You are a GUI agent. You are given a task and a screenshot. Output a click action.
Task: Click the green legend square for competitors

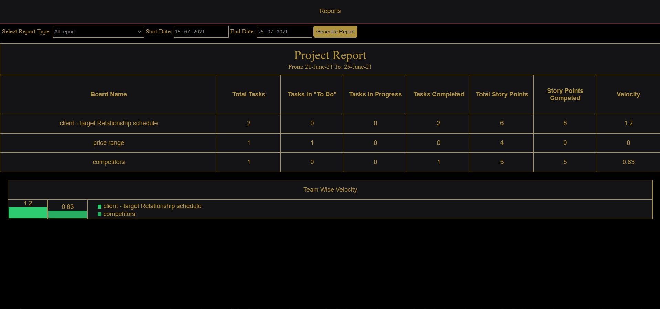[x=100, y=214]
